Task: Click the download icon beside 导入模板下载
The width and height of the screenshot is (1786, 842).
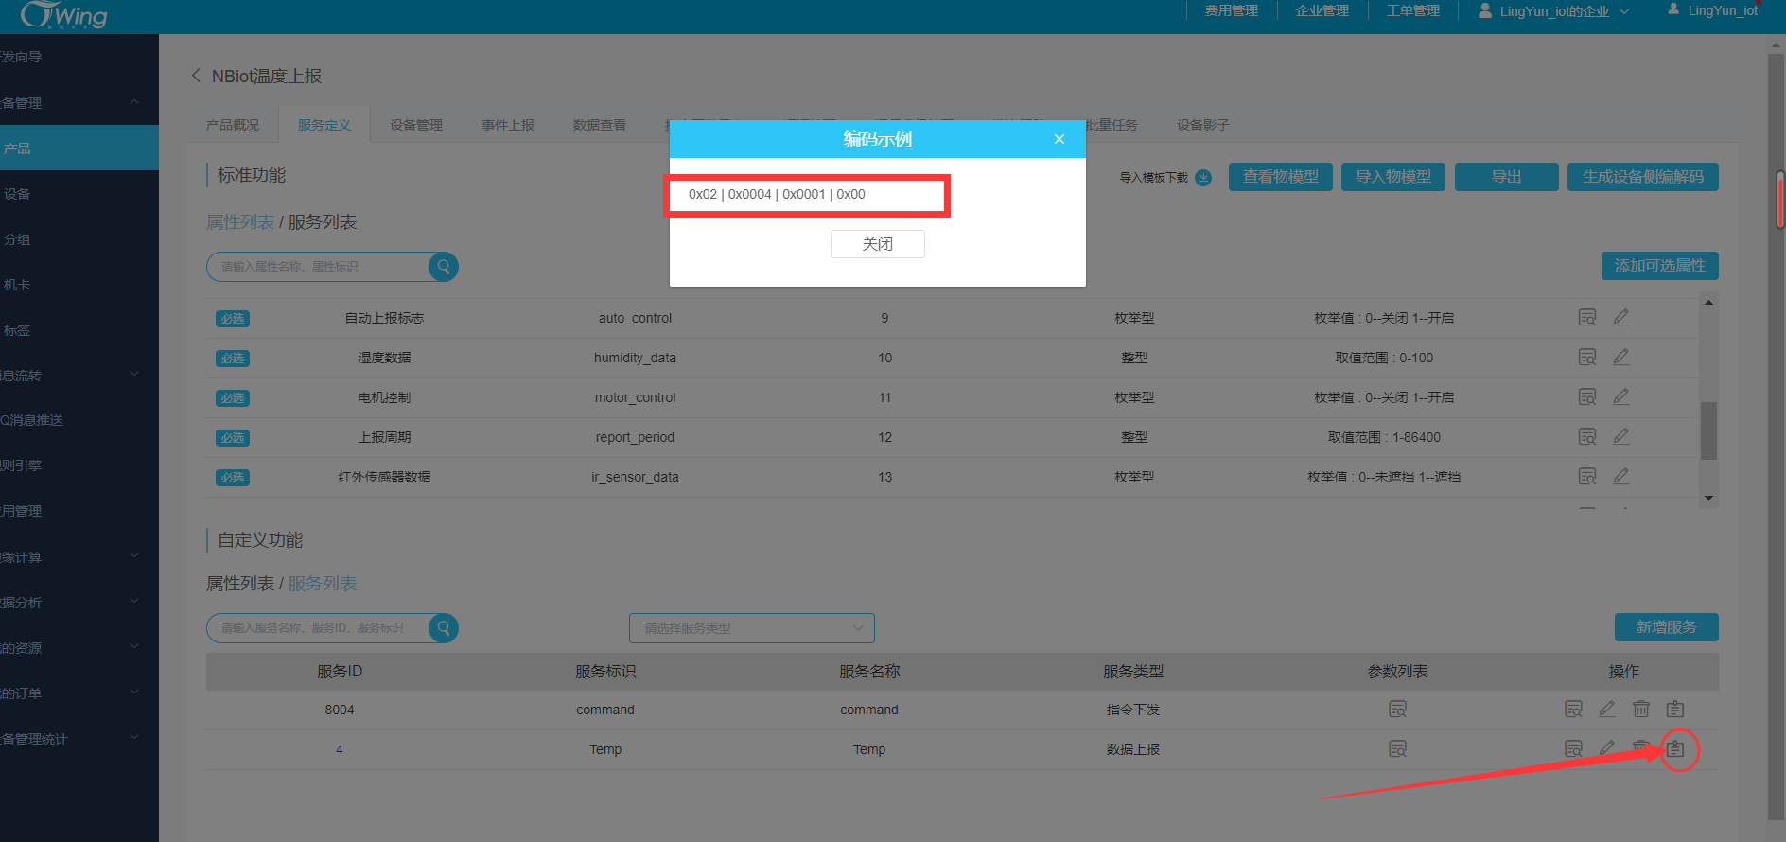Action: click(x=1203, y=178)
